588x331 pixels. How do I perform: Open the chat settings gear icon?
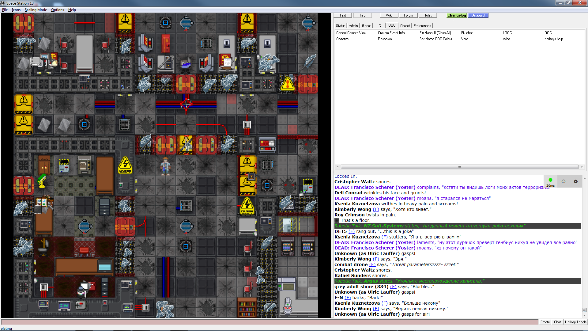[x=575, y=181]
